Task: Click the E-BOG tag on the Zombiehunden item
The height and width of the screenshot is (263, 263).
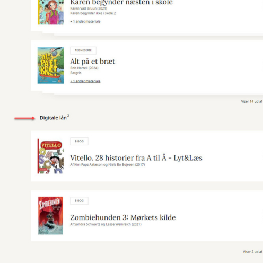Action: (79, 201)
